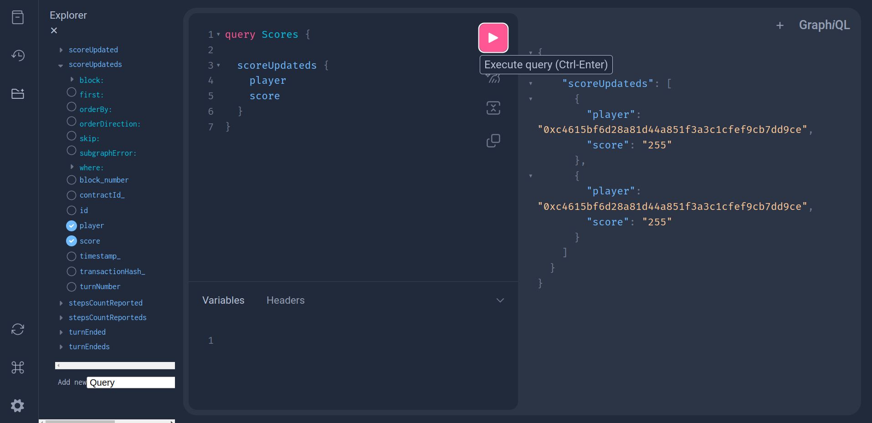Click the explorer horizontal scrollbar
Image resolution: width=872 pixels, height=423 pixels.
coord(115,366)
